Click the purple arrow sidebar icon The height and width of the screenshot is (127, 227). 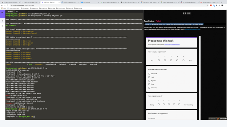(2, 12)
